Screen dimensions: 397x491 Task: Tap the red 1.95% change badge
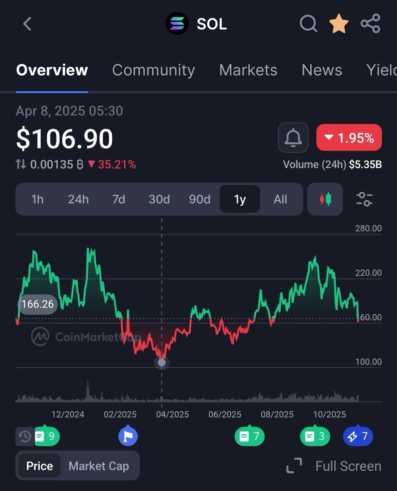pos(349,138)
